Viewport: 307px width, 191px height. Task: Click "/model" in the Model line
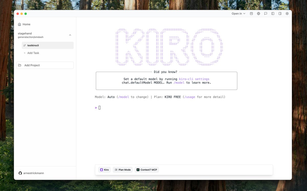(124, 97)
